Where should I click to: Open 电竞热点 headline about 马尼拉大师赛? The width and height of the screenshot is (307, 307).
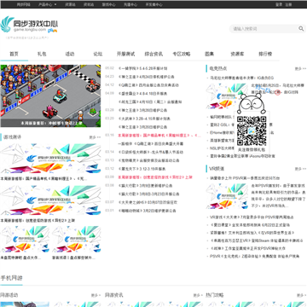[242, 78]
